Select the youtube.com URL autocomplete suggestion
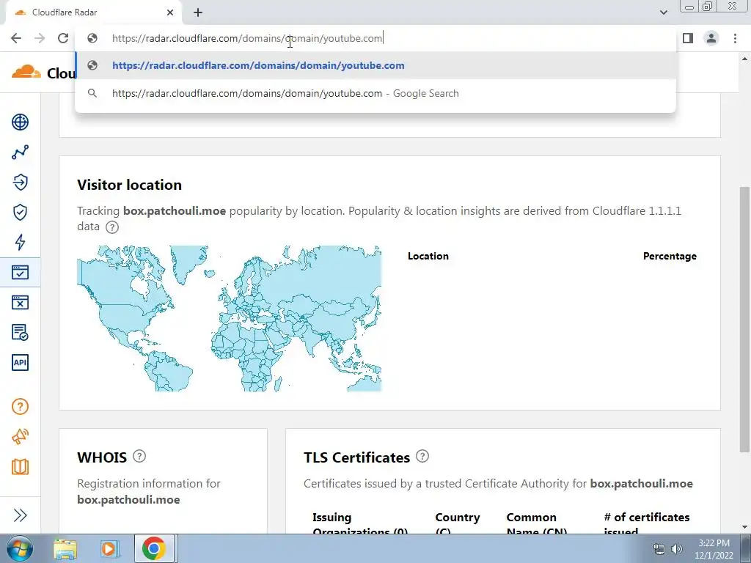Screen dimensions: 751x563 [x=375, y=65]
